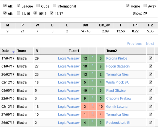Click the flag icon in Piast Gliwice row

[93, 90]
